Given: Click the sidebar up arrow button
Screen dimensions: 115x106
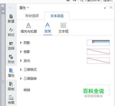Looking at the screenshot, I should pos(3,11).
